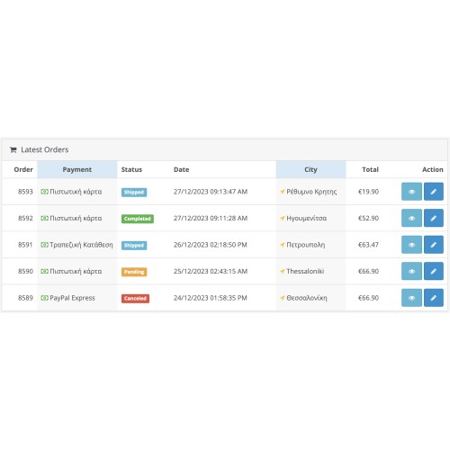Edit order 8589 with pencil icon
The image size is (450, 450).
point(434,298)
